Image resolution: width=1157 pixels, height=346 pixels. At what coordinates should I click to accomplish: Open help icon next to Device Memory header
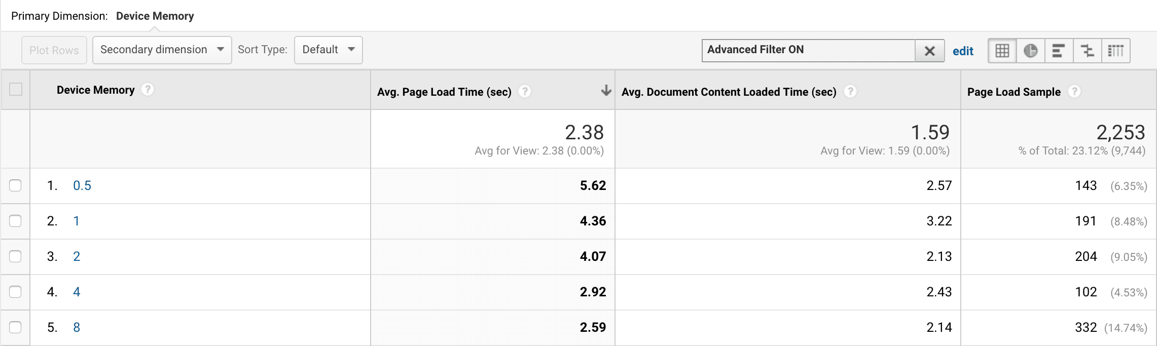click(147, 90)
